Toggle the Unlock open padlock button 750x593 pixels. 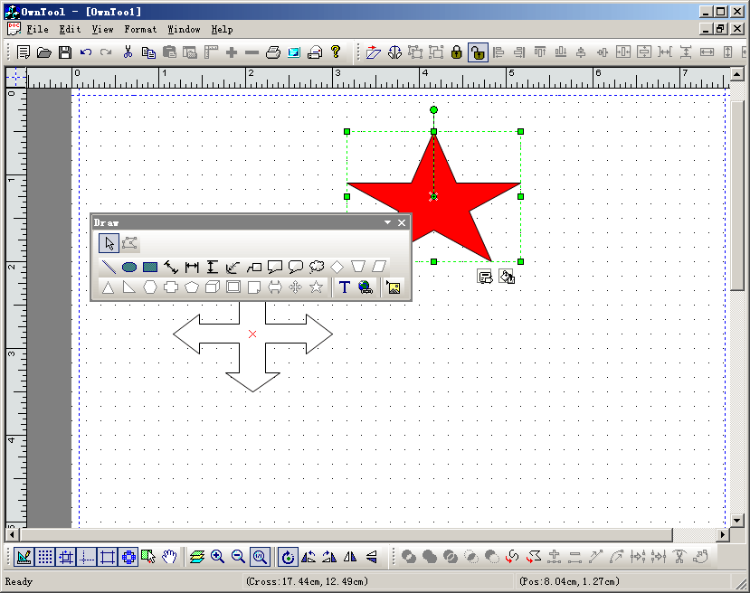478,52
